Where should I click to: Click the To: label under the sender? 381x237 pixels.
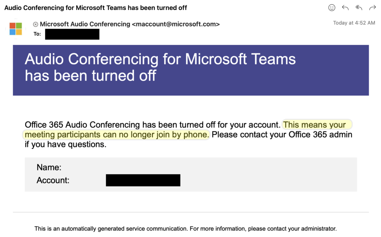pos(37,33)
